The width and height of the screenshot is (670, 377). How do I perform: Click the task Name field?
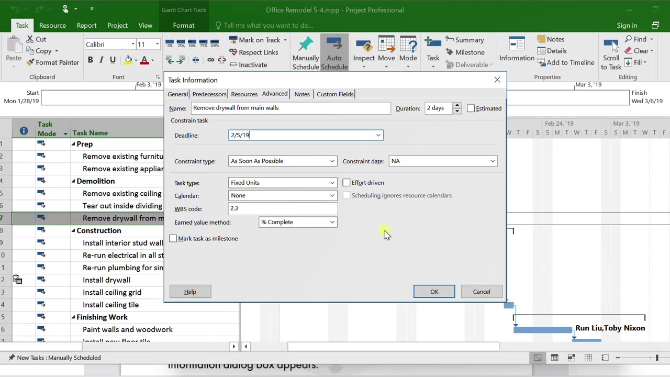tap(291, 108)
